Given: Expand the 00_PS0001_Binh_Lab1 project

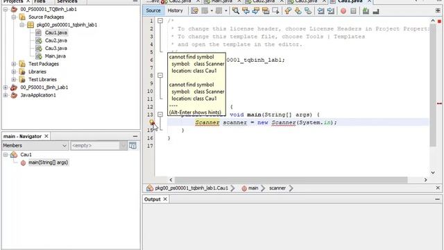Looking at the screenshot, I should point(6,87).
